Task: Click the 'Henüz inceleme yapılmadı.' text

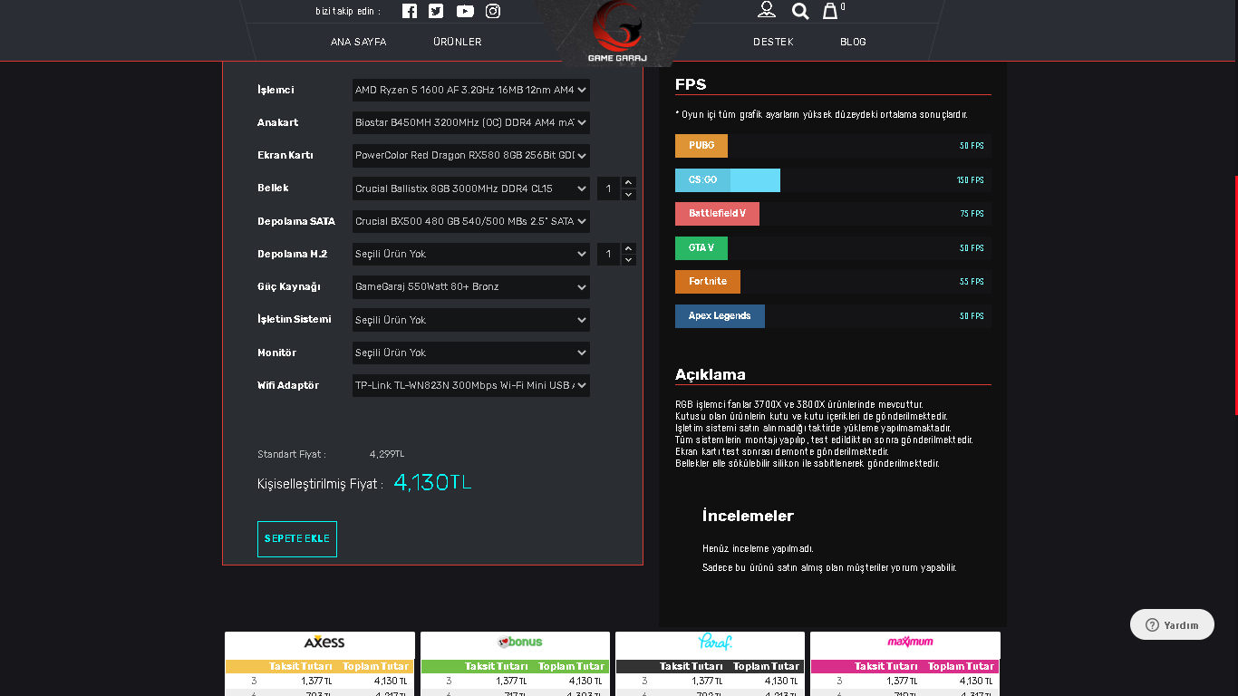Action: pos(758,548)
